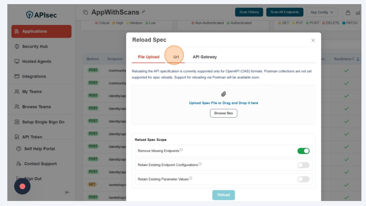Image resolution: width=366 pixels, height=206 pixels.
Task: Toggle off Remove Missing Endpoints
Action: click(x=303, y=151)
